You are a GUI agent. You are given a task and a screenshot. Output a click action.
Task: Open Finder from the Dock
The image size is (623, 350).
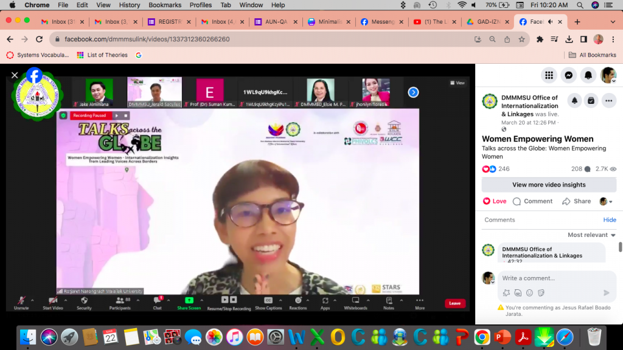tap(28, 337)
